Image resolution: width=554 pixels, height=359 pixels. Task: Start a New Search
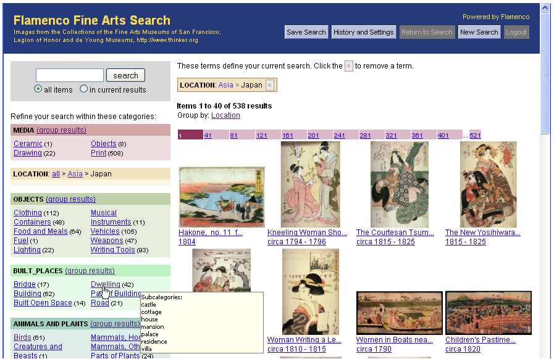point(479,32)
